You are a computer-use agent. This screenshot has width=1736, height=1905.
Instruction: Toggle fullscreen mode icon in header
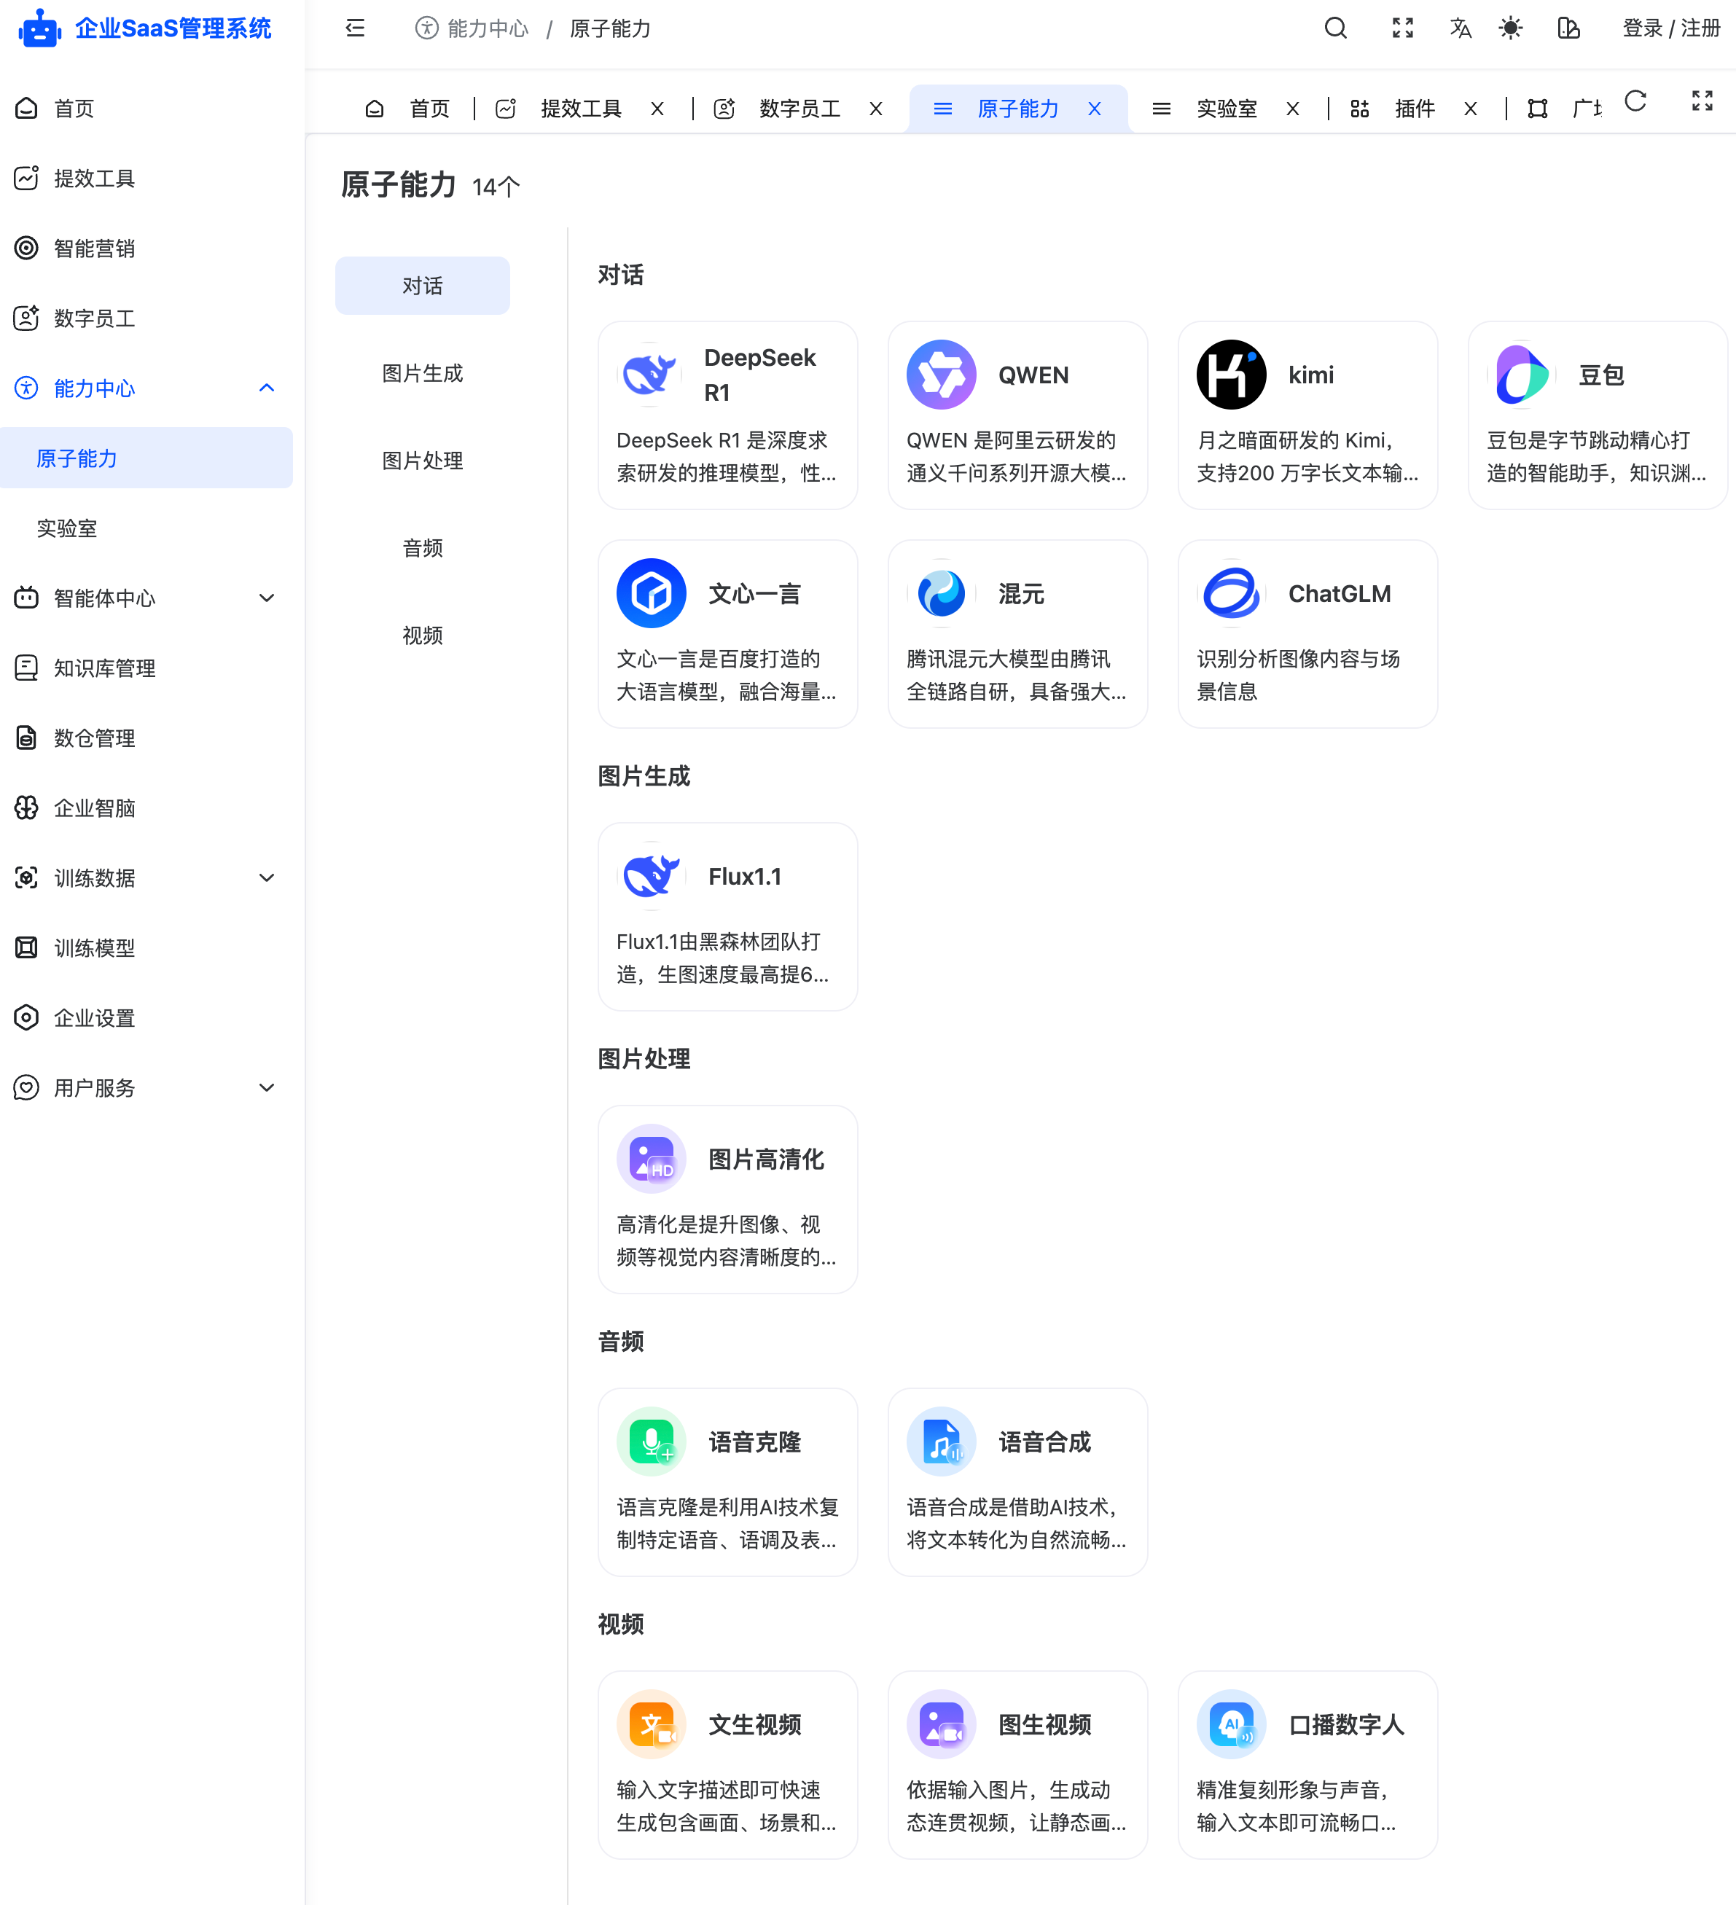click(x=1402, y=28)
